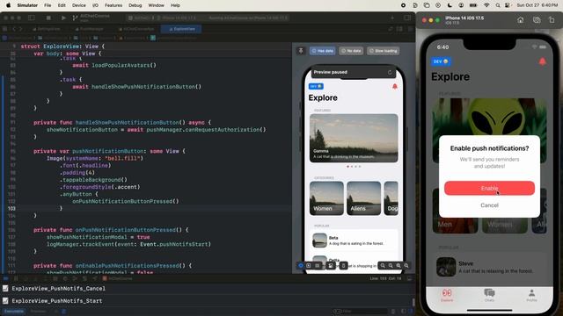Tap the Gamma featured card in preview
The height and width of the screenshot is (316, 563).
pos(354,138)
